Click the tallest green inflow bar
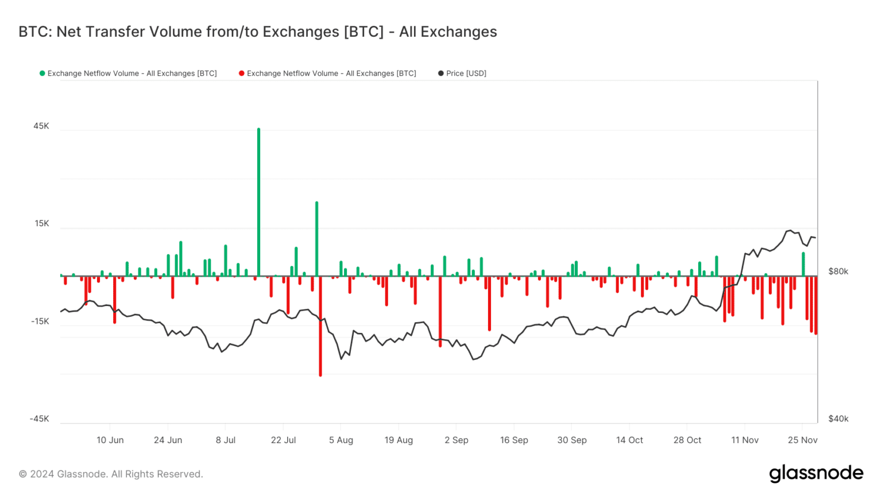 click(258, 201)
